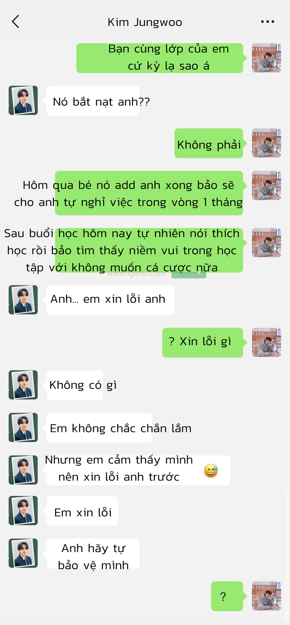The image size is (290, 625).
Task: Select the 'Không phải' green bubble
Action: [209, 143]
